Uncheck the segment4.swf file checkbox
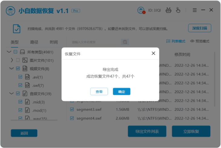The image size is (221, 148). [x=72, y=118]
